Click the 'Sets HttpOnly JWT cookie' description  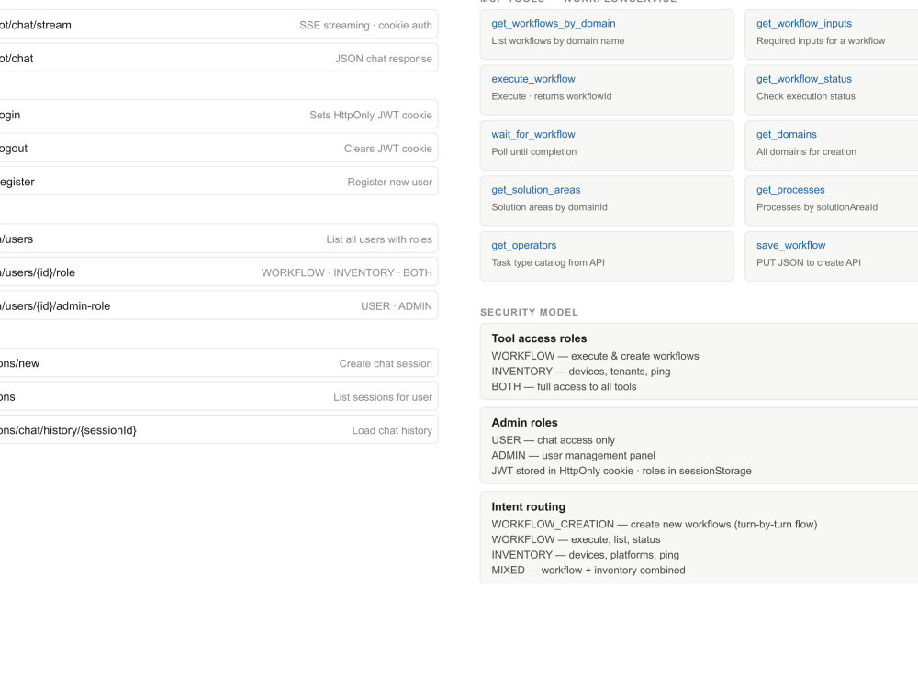371,116
